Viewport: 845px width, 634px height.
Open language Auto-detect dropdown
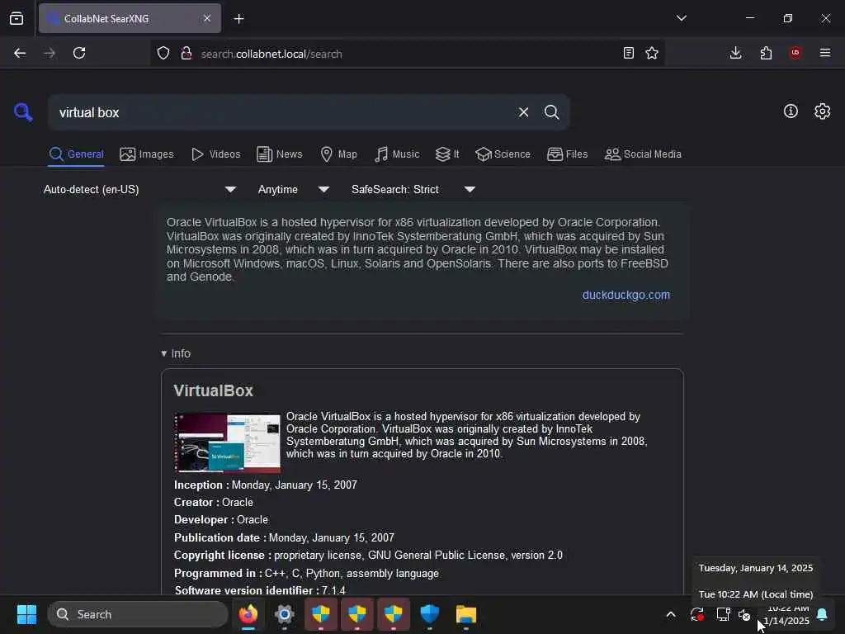coord(140,189)
